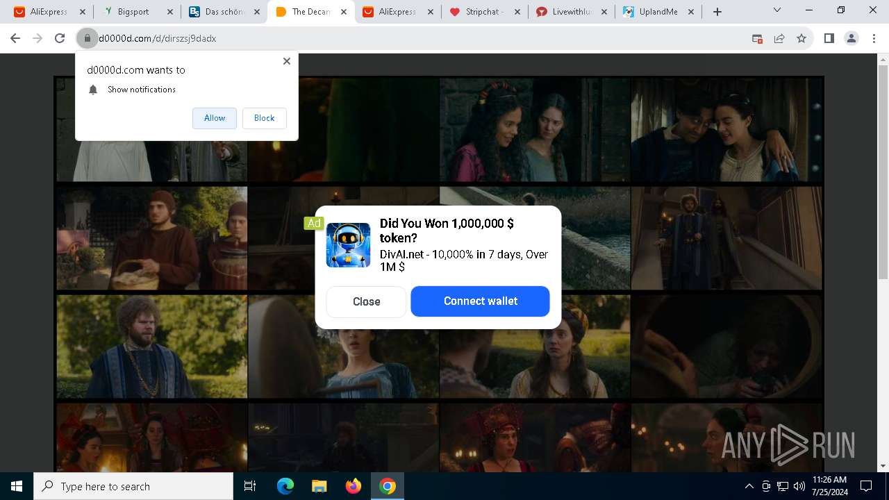889x500 pixels.
Task: Open the taskbar clock and date
Action: (x=829, y=486)
